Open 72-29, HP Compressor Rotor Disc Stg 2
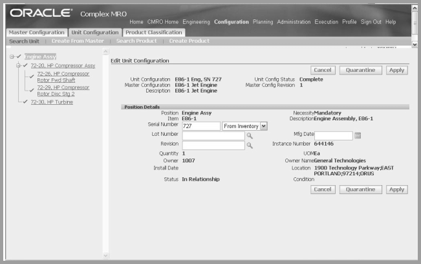Image resolution: width=421 pixels, height=264 pixels. tap(63, 91)
